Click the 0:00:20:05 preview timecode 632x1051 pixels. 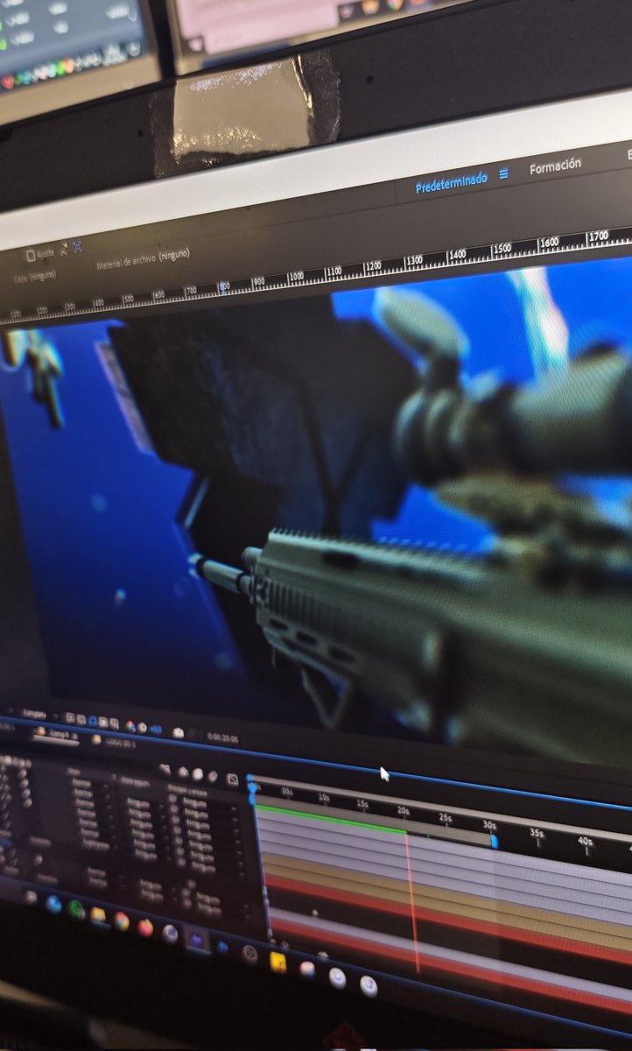point(222,738)
